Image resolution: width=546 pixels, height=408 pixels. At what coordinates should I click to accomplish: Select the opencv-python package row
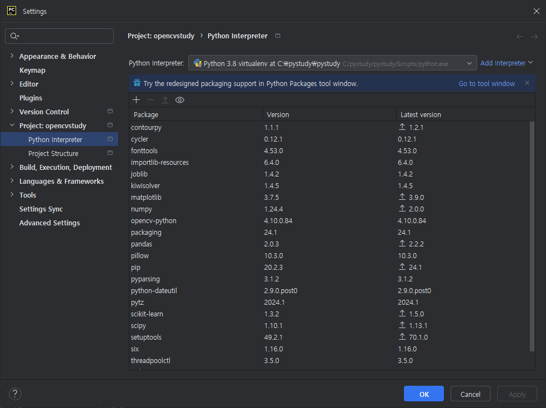pyautogui.click(x=330, y=220)
